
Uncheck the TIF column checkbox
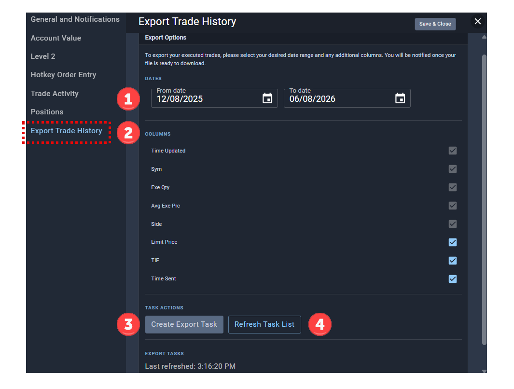(452, 261)
